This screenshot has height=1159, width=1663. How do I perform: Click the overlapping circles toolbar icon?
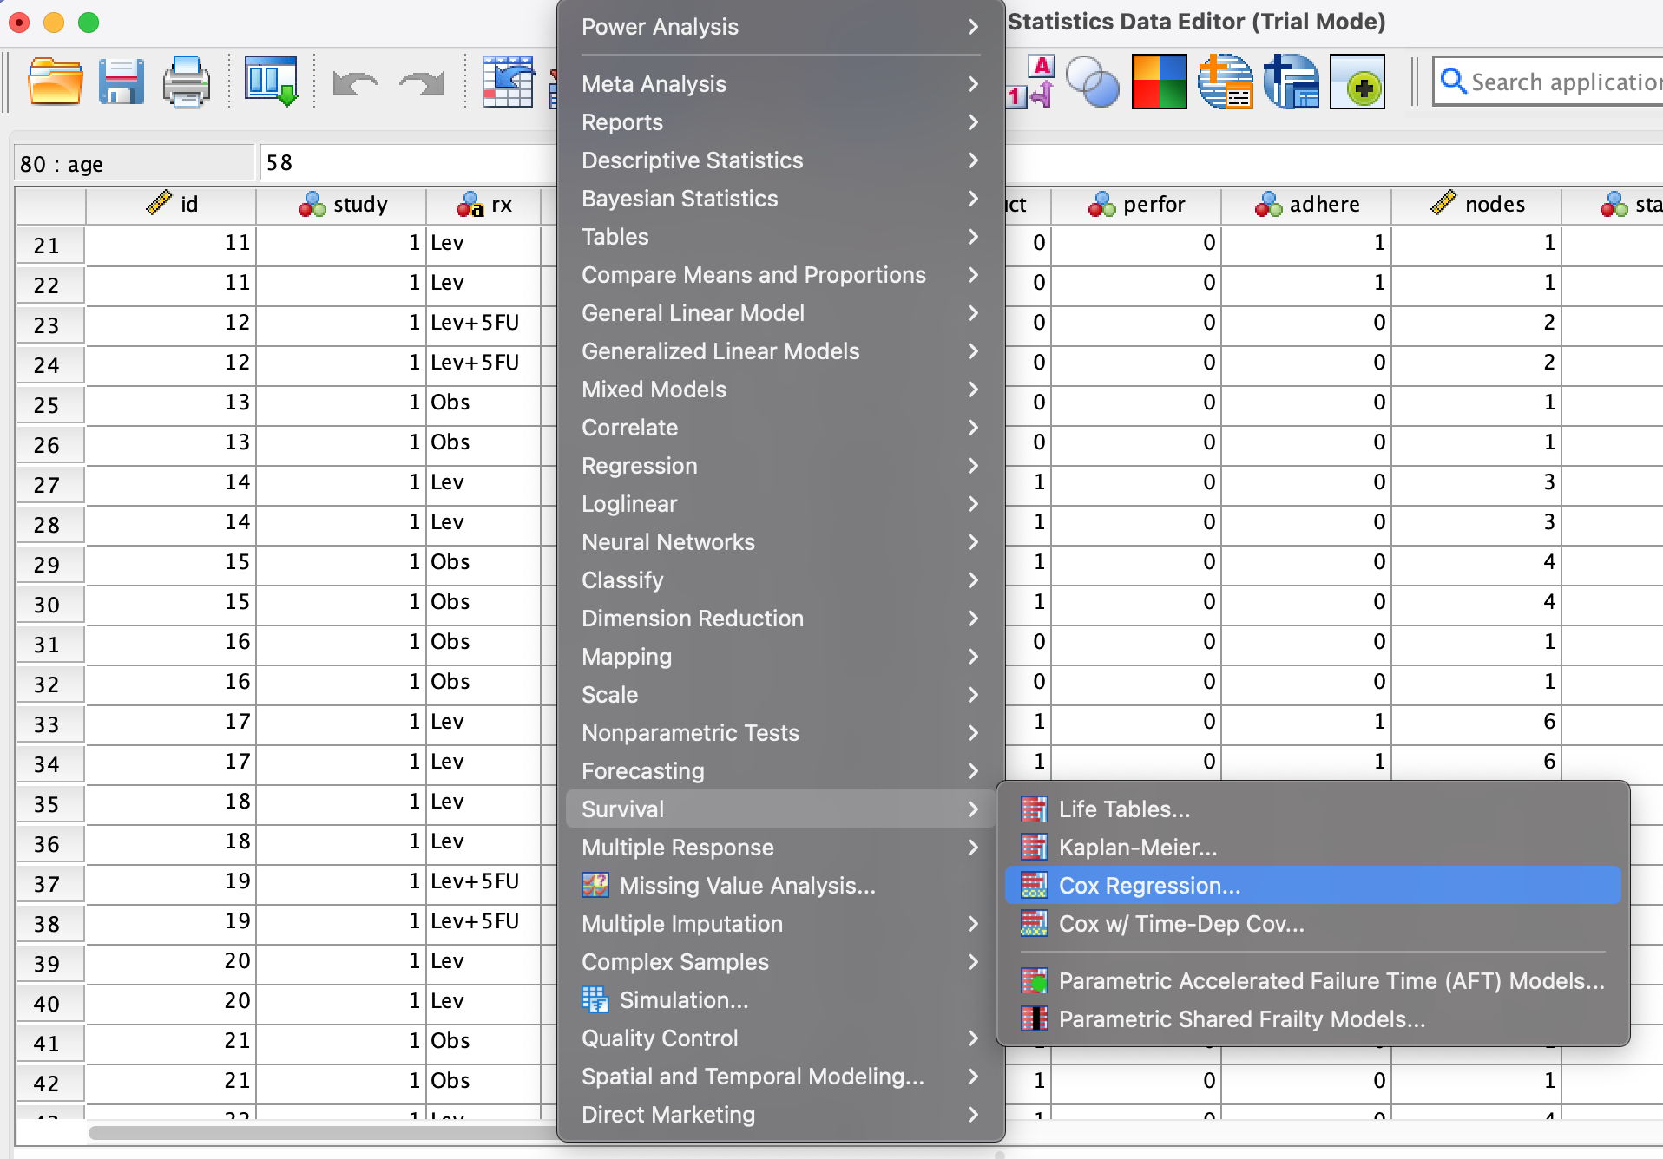pos(1092,82)
